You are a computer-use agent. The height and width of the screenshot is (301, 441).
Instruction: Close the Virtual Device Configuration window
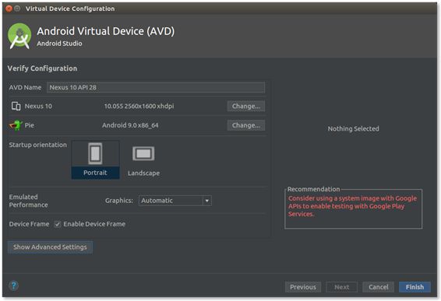[x=9, y=9]
